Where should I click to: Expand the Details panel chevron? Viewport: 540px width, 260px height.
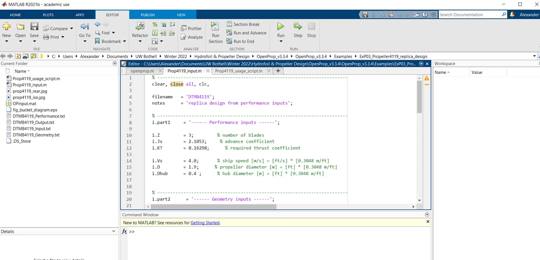pyautogui.click(x=114, y=231)
